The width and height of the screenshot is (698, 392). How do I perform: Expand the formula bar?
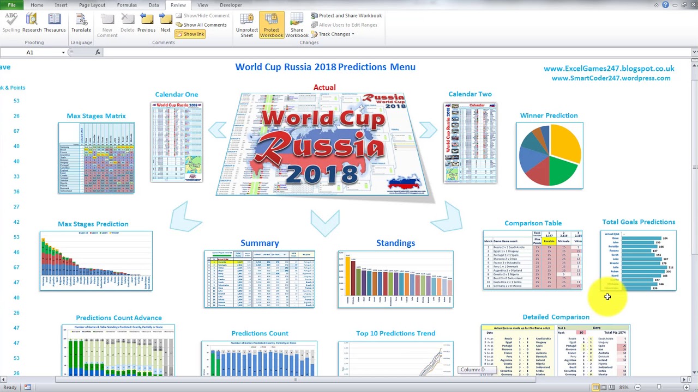click(x=694, y=52)
